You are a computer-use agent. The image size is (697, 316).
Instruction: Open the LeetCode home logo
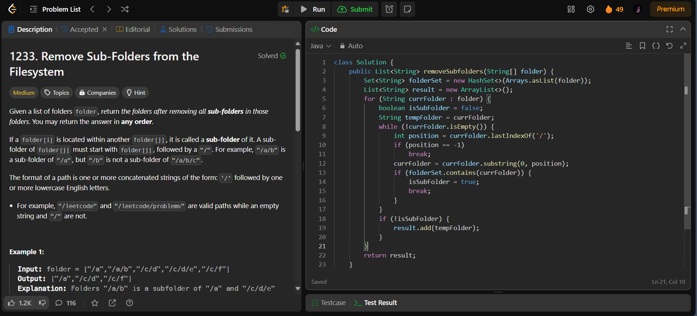[12, 9]
